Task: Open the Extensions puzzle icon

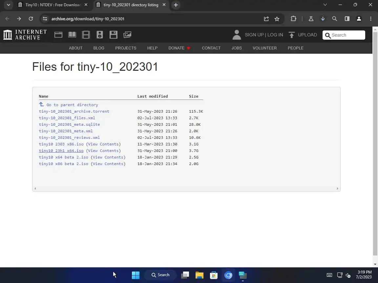Action: [x=293, y=19]
